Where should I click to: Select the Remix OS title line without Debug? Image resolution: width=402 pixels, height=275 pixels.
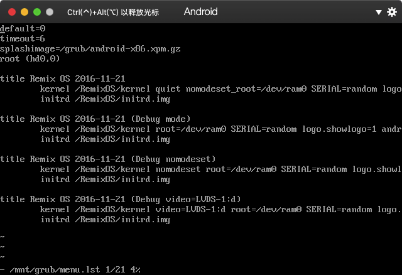coord(63,78)
